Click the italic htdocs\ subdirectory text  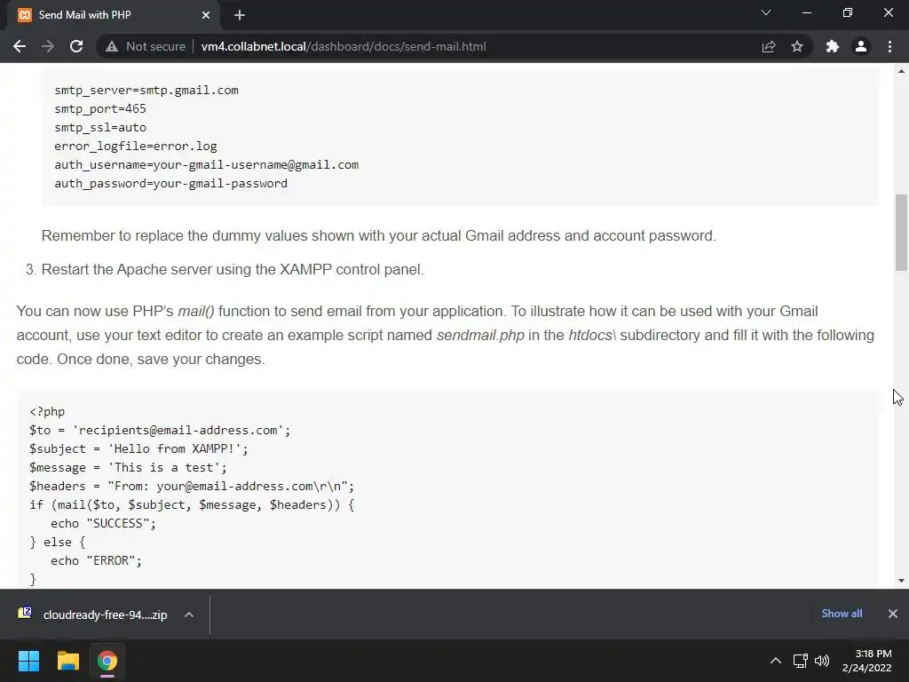click(x=591, y=335)
